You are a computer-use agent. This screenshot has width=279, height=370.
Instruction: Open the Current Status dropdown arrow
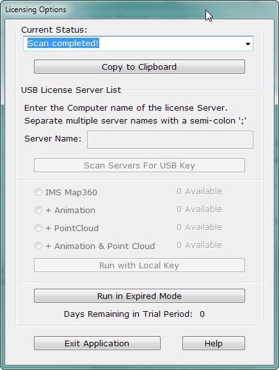248,44
